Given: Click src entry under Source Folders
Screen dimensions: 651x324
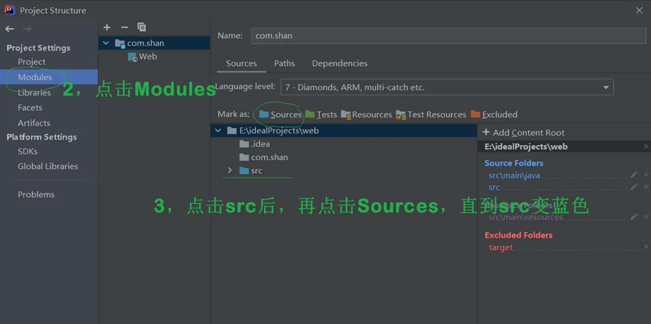Looking at the screenshot, I should pyautogui.click(x=494, y=187).
